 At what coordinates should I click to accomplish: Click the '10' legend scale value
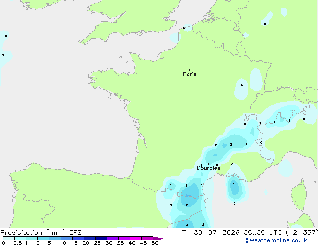(x=63, y=243)
